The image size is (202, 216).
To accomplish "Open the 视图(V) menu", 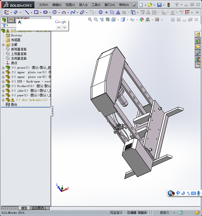I will (x=70, y=5).
